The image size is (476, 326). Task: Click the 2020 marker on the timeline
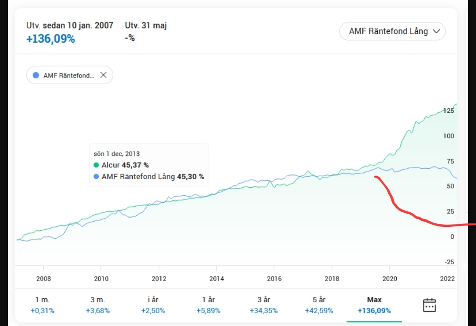pos(390,278)
